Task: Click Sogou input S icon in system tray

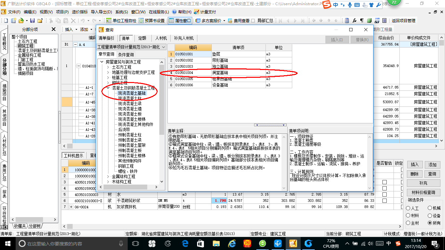Action: pyautogui.click(x=398, y=243)
